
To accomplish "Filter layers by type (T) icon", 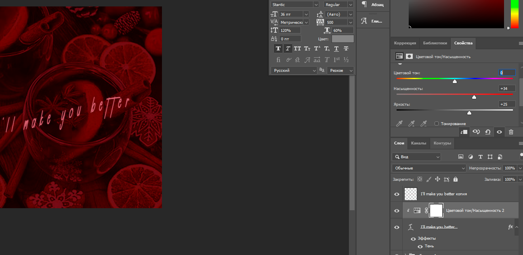I will (x=480, y=157).
